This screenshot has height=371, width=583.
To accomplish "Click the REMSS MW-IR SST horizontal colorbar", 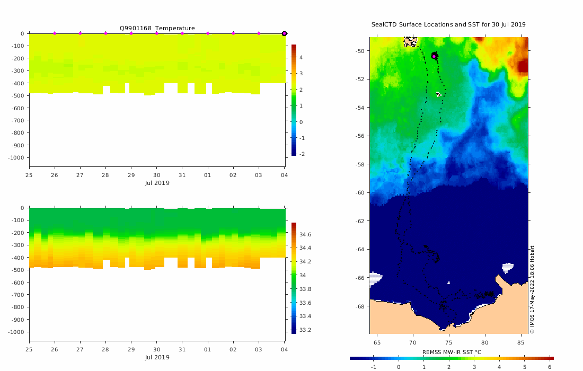I will (452, 358).
